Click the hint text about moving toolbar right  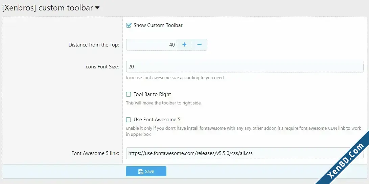point(163,103)
